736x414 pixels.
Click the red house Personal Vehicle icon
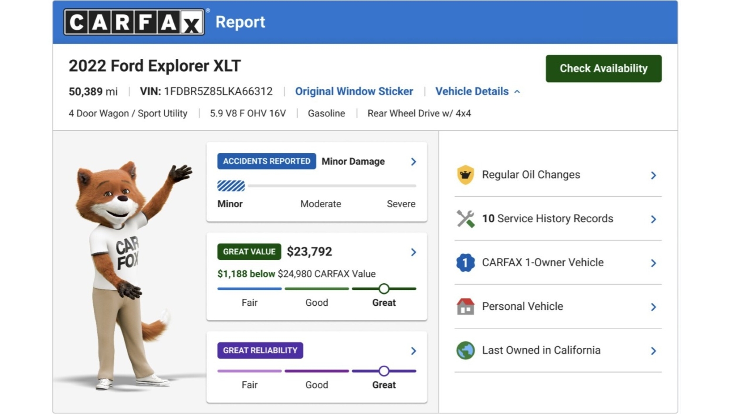click(x=465, y=307)
